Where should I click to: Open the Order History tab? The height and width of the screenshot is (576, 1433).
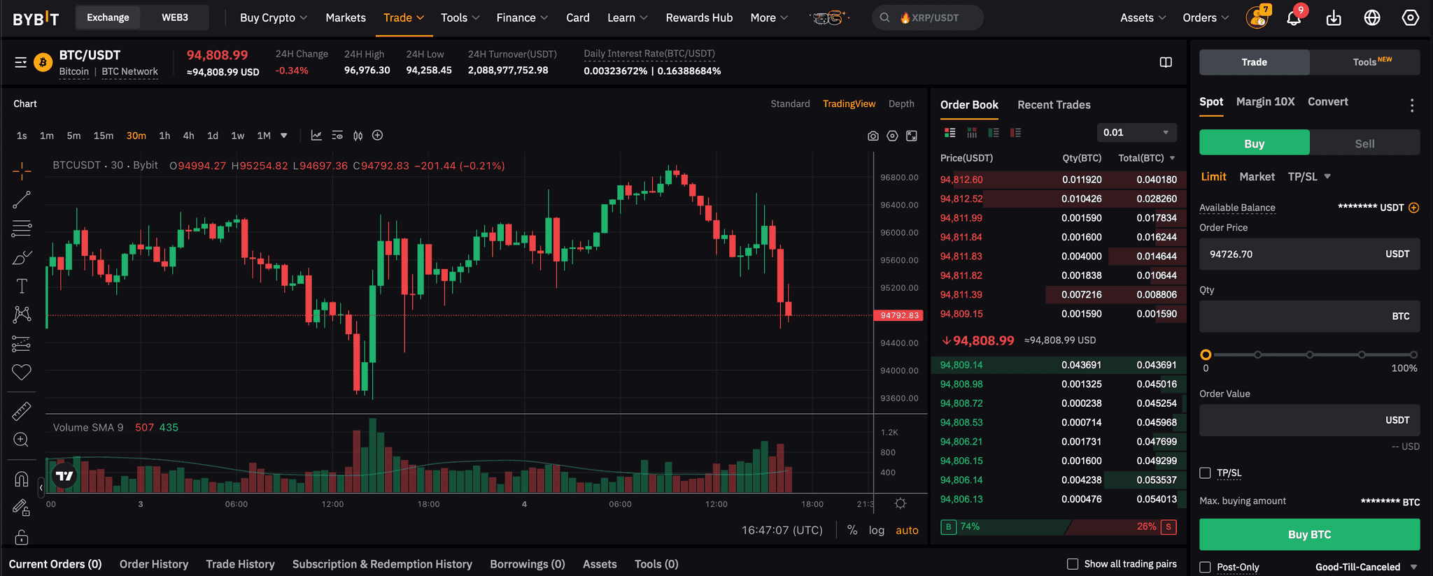pos(154,564)
